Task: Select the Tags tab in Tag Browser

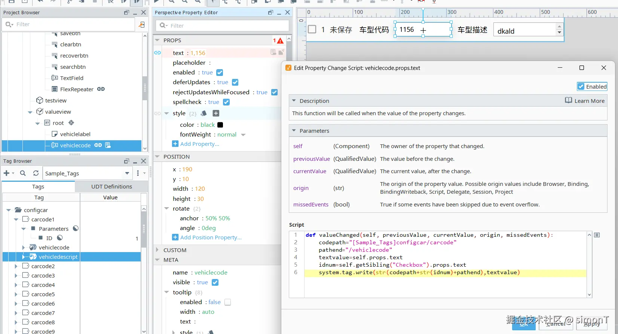Action: pyautogui.click(x=38, y=186)
